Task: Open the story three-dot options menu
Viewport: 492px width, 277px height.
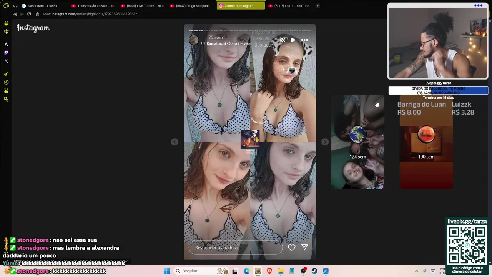Action: (x=304, y=40)
